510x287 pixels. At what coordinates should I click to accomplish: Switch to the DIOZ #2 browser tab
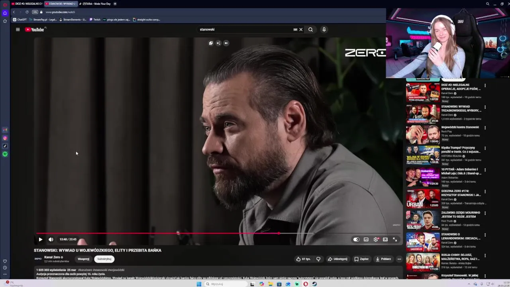coord(28,4)
